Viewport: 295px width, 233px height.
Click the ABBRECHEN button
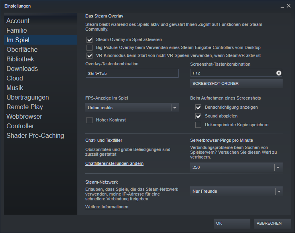pyautogui.click(x=272, y=223)
